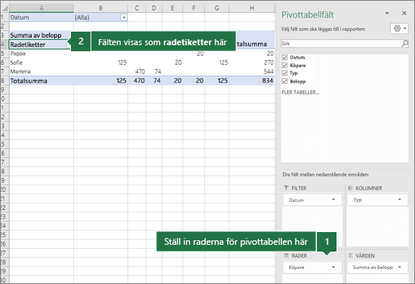The image size is (415, 284).
Task: Expand the Typ field menu in KOLUMNER area
Action: pyautogui.click(x=399, y=200)
